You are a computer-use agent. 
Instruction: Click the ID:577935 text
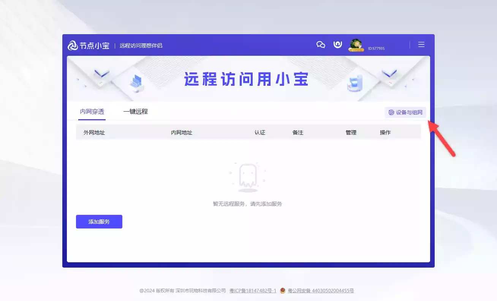click(376, 49)
